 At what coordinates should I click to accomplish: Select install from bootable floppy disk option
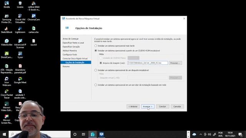(x=121, y=70)
